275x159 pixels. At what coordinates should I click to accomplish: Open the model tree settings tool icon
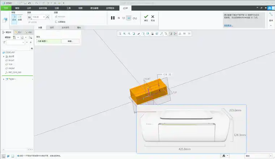point(14,38)
